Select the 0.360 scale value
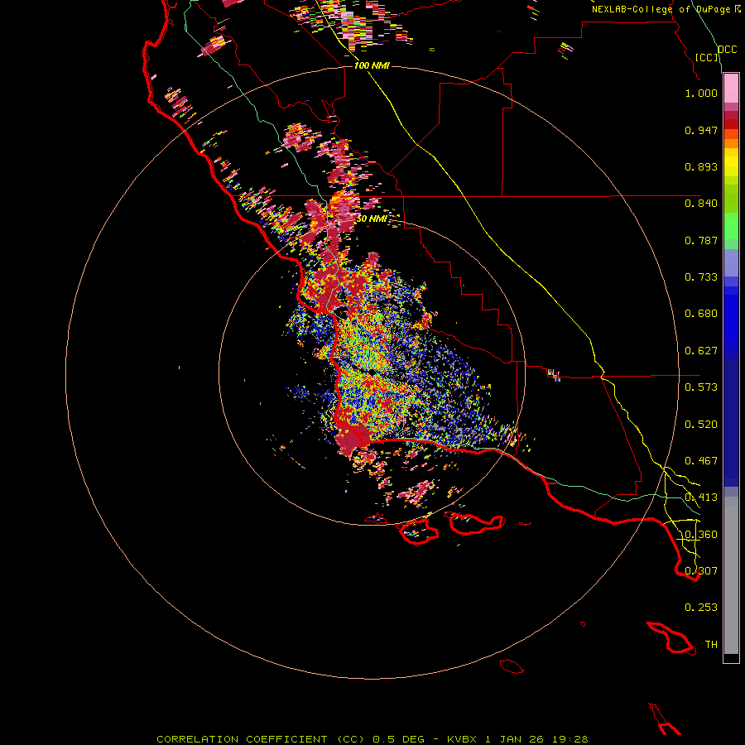Viewport: 745px width, 745px height. click(x=701, y=535)
